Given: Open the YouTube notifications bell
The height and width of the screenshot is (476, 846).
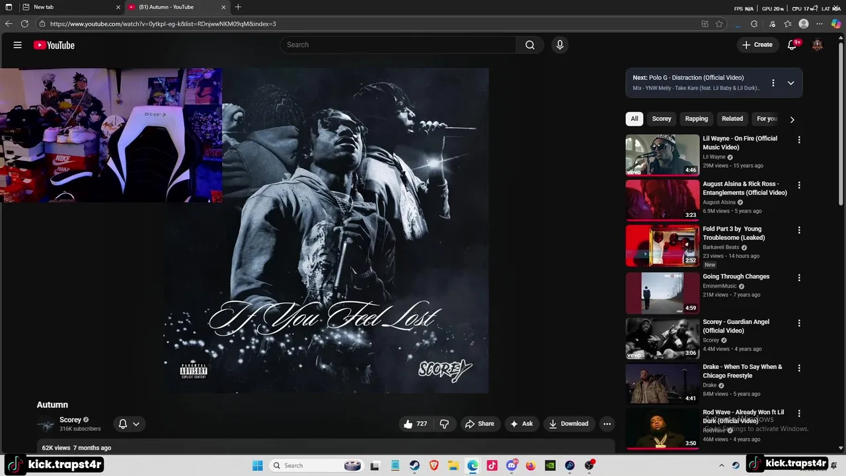Looking at the screenshot, I should point(792,45).
